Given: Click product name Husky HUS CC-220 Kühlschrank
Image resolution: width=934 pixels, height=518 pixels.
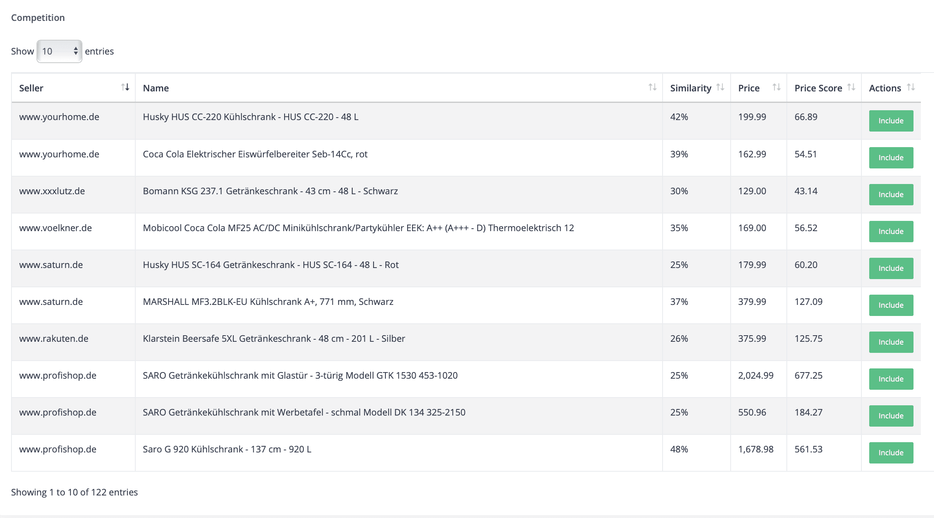Looking at the screenshot, I should [x=251, y=117].
